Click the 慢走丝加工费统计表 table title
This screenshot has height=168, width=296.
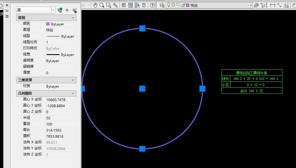(252, 73)
